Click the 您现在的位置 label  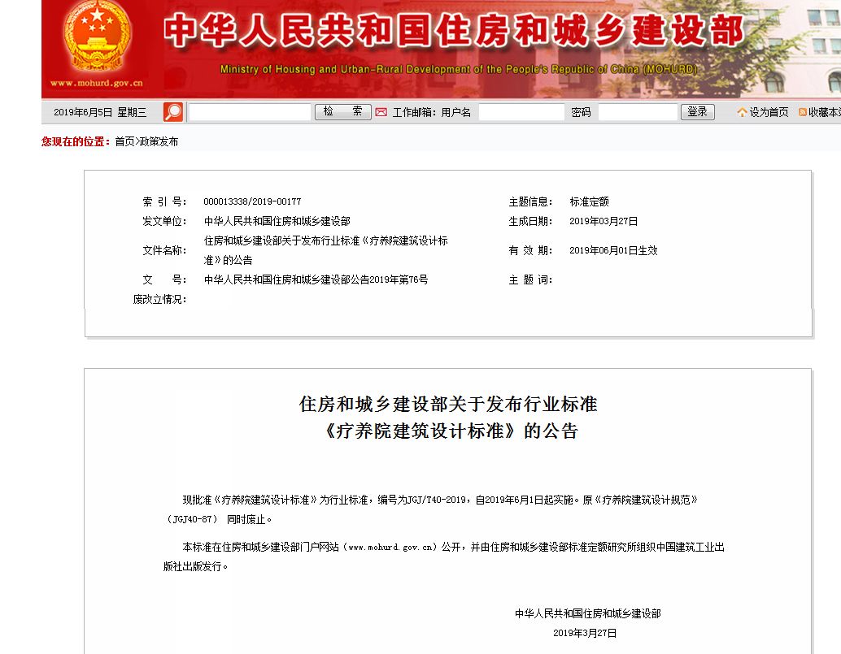click(x=76, y=141)
